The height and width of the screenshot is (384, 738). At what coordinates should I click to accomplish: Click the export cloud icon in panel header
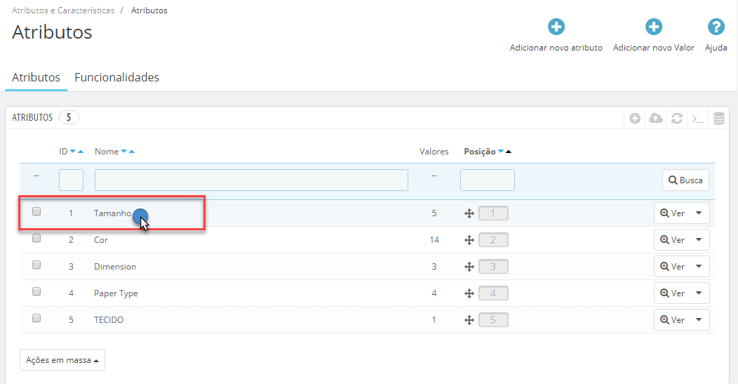[x=656, y=118]
